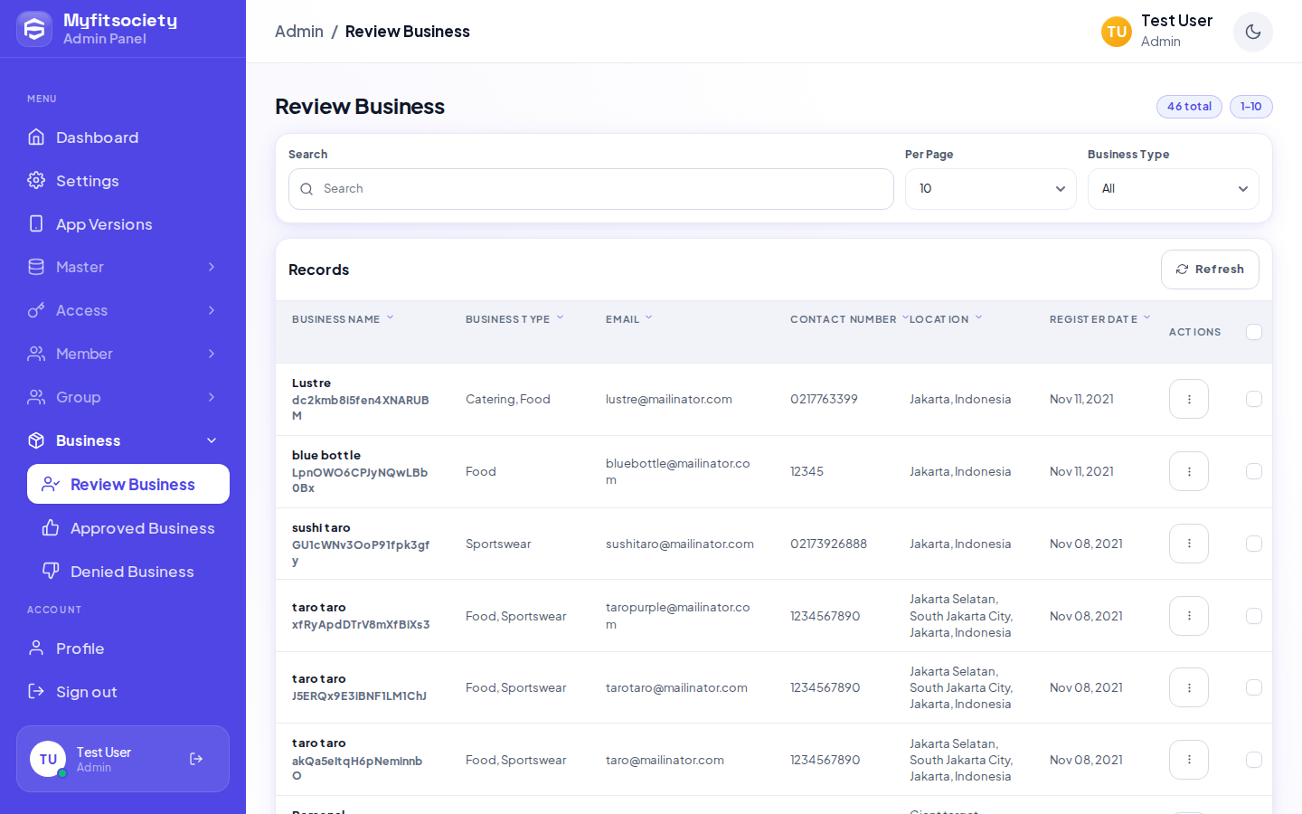Click the Myfitsociety logo icon

click(x=34, y=29)
